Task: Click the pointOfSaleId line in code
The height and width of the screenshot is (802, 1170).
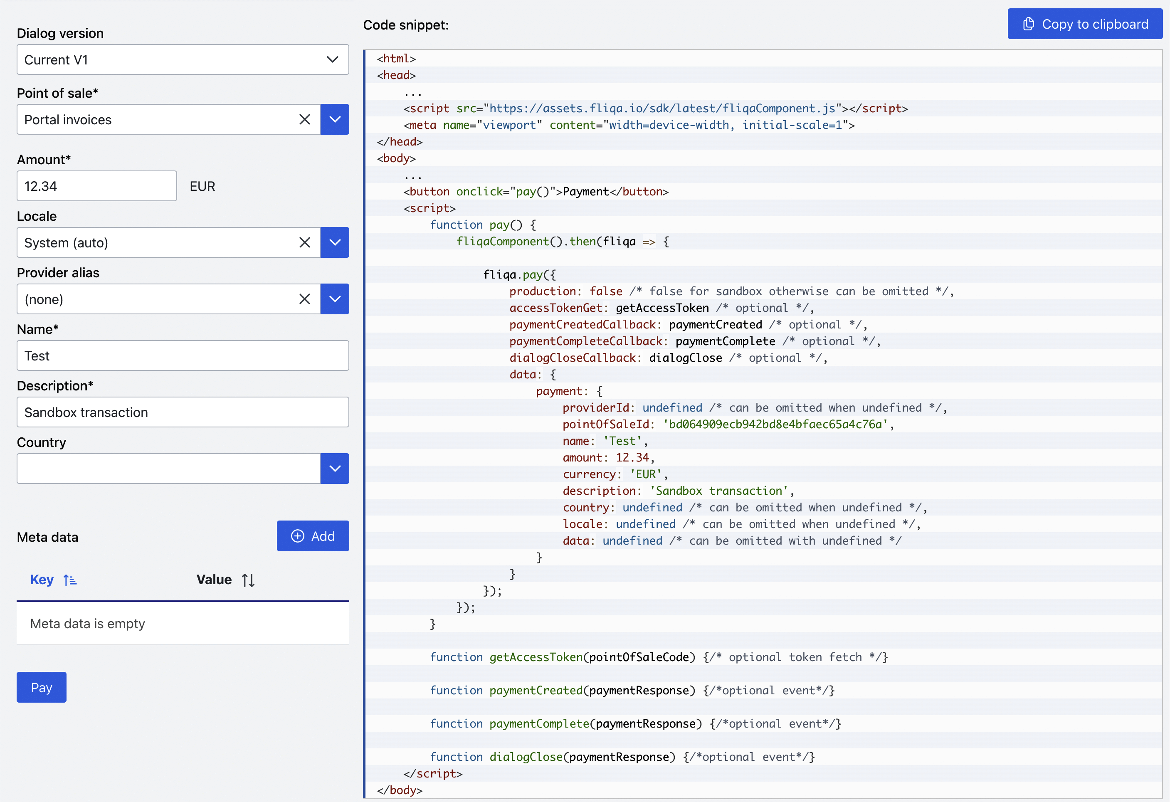Action: 728,424
